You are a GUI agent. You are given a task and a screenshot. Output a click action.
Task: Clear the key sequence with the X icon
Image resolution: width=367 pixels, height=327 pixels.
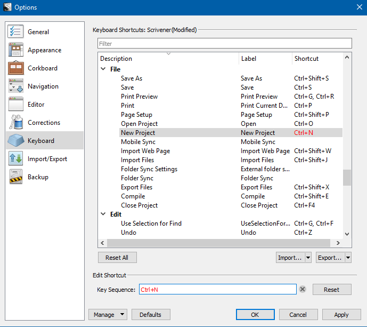coord(303,289)
